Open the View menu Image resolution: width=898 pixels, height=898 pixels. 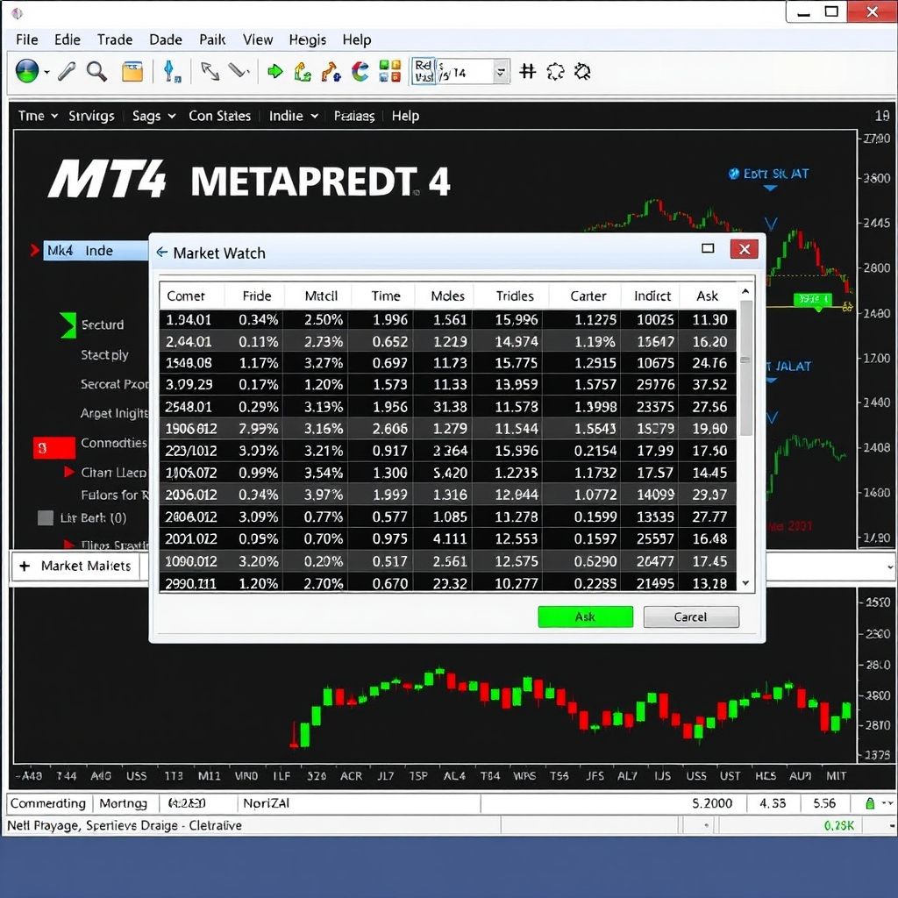[x=258, y=39]
